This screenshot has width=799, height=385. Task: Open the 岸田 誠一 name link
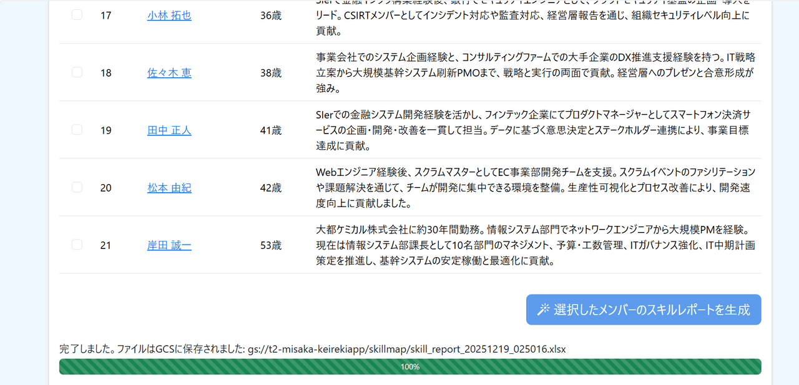[169, 245]
